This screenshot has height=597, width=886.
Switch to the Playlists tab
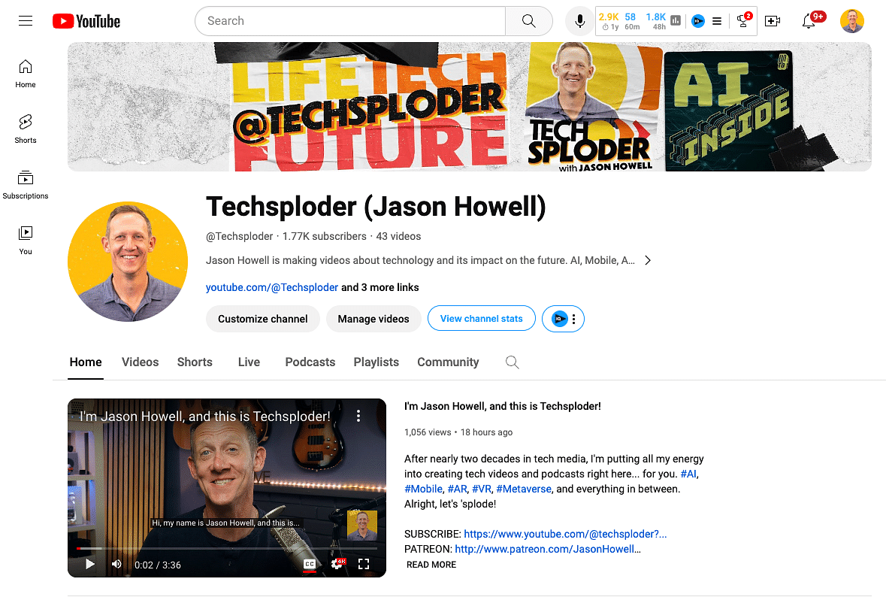click(376, 362)
